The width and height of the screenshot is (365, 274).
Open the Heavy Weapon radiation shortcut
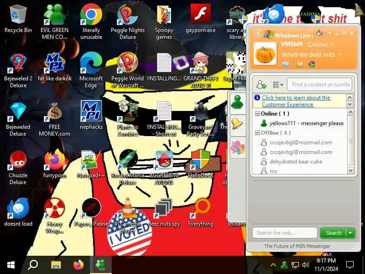tap(55, 216)
